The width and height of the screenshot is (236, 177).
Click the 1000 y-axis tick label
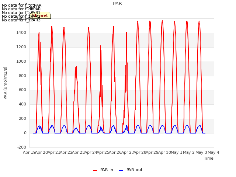coord(21,62)
